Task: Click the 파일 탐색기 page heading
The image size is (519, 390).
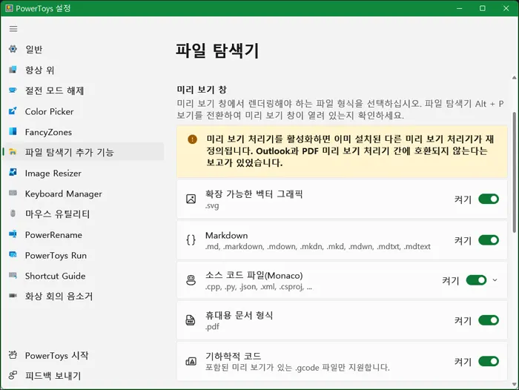Action: pyautogui.click(x=217, y=50)
